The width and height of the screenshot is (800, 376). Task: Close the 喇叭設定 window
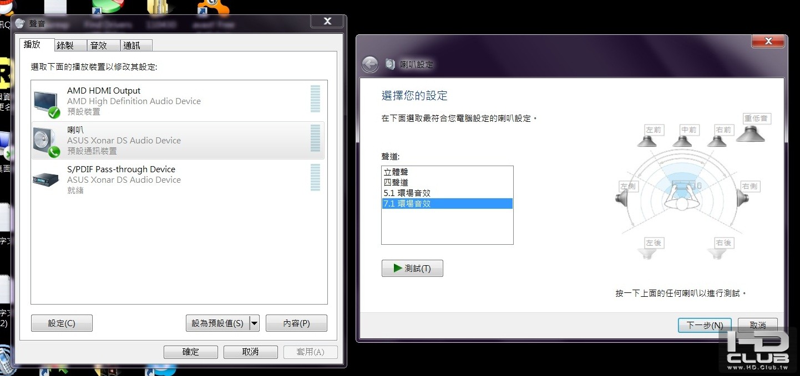click(768, 41)
